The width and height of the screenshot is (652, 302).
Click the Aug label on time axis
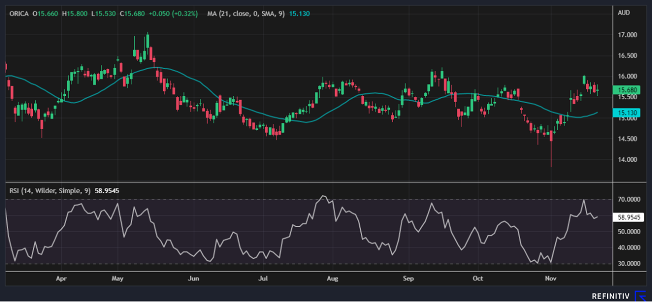[x=332, y=278]
